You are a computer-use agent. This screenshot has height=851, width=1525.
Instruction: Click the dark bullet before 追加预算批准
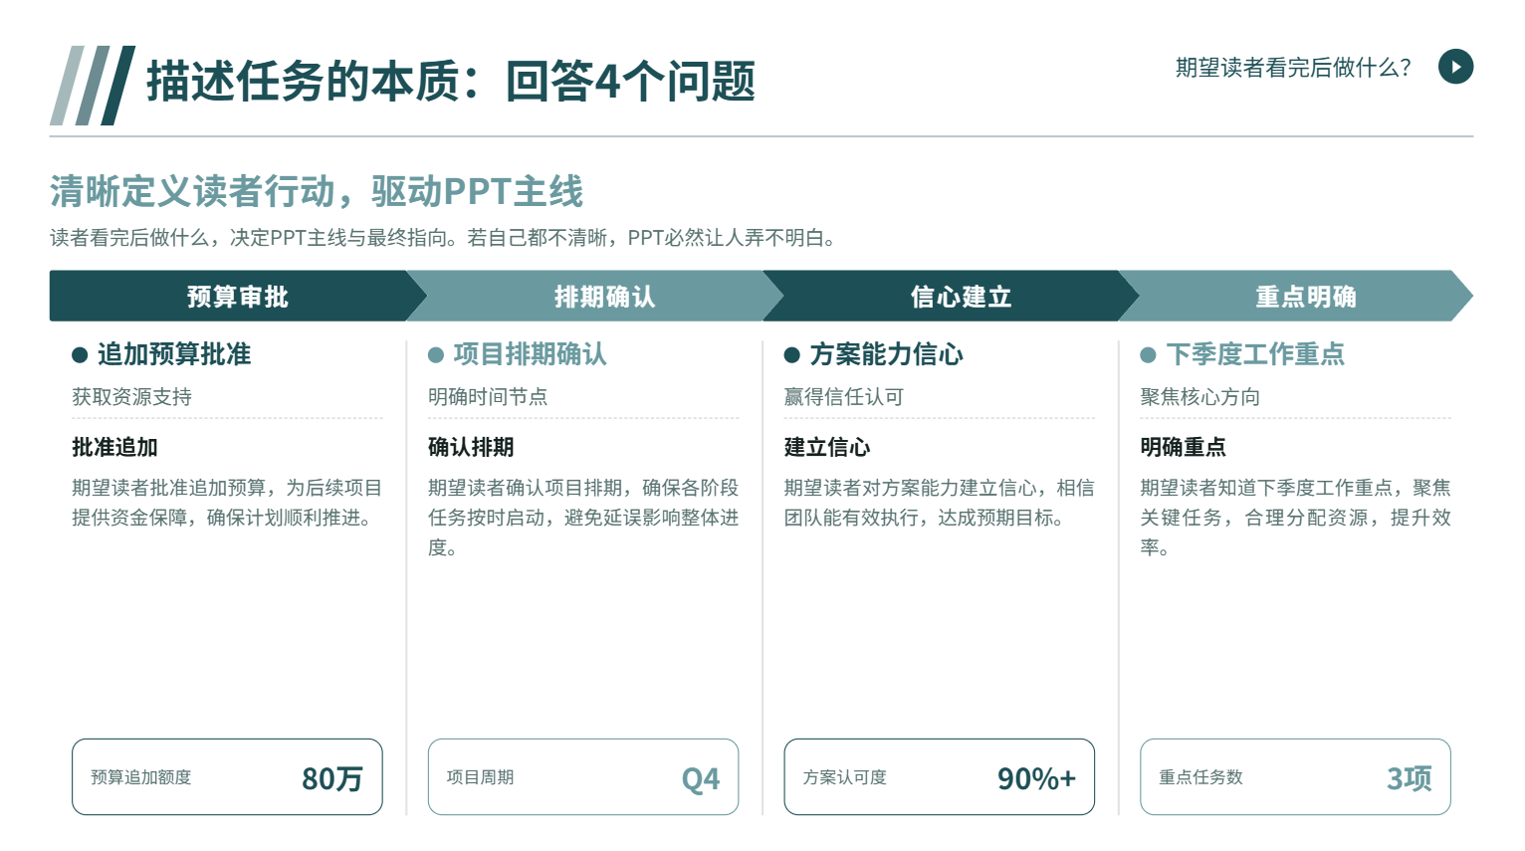(80, 355)
